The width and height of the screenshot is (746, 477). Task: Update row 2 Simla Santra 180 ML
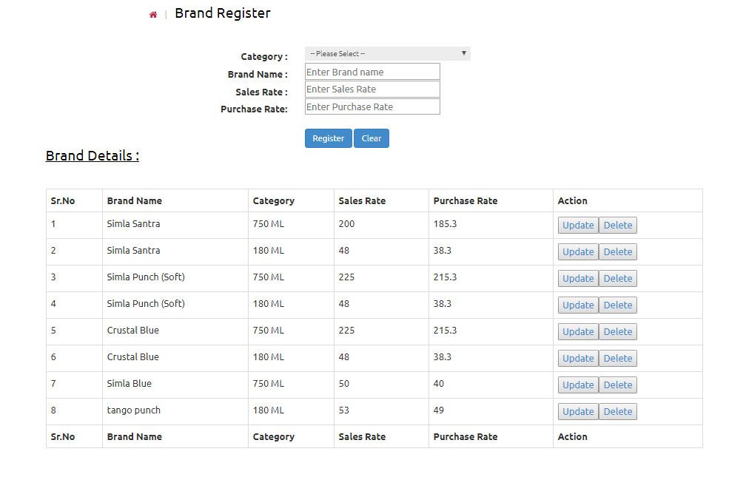pyautogui.click(x=578, y=252)
